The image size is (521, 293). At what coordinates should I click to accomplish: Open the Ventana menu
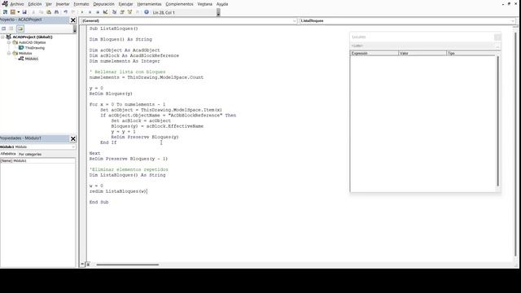204,4
